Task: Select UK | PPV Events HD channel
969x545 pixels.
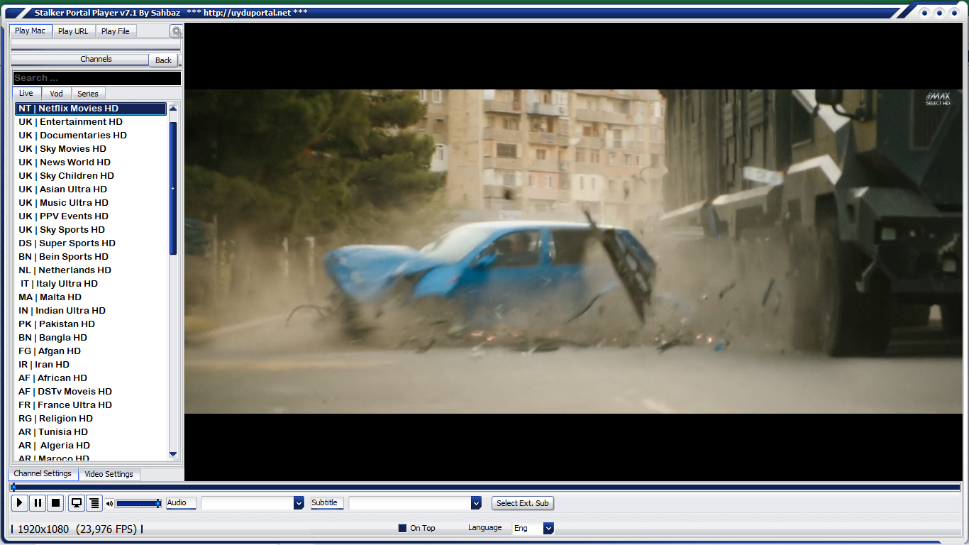Action: pos(91,216)
